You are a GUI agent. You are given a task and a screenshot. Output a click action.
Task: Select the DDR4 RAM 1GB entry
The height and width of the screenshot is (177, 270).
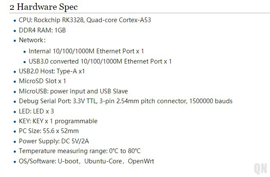(42, 30)
